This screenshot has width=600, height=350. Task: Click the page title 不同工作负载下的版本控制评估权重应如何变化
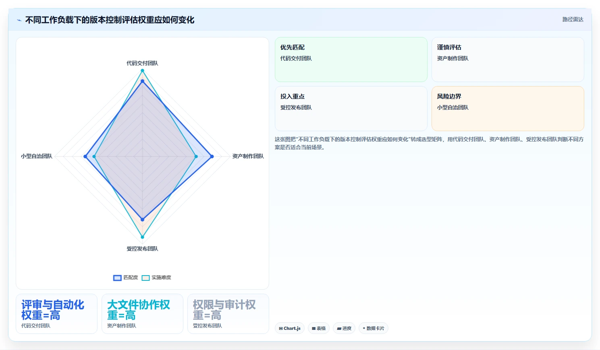click(110, 20)
